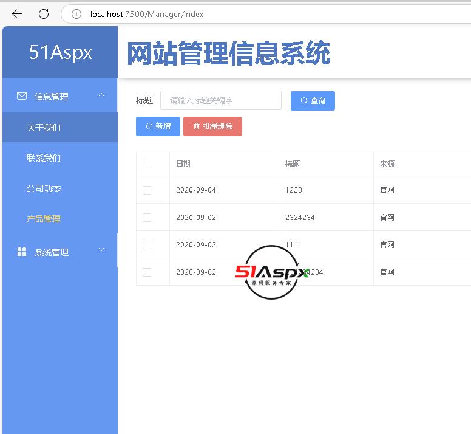Open the 关于我们 menu item
This screenshot has width=471, height=434.
click(44, 128)
